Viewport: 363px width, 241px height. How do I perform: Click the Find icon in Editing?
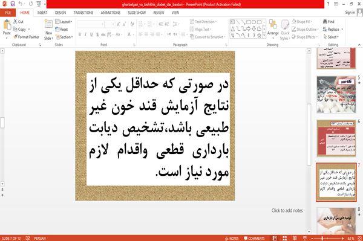(329, 22)
